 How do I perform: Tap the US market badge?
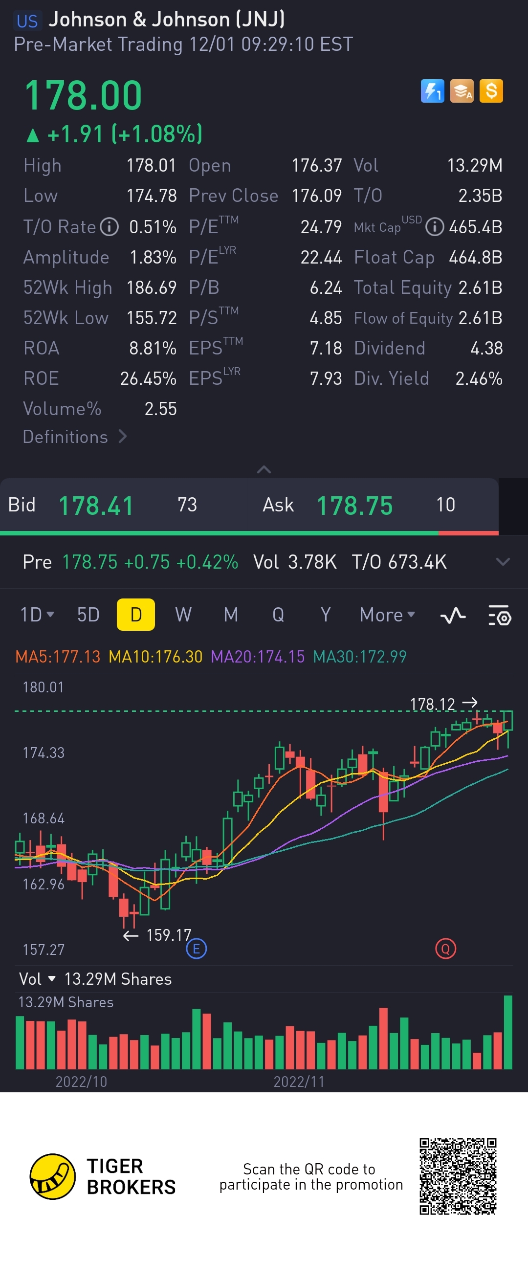[x=27, y=21]
